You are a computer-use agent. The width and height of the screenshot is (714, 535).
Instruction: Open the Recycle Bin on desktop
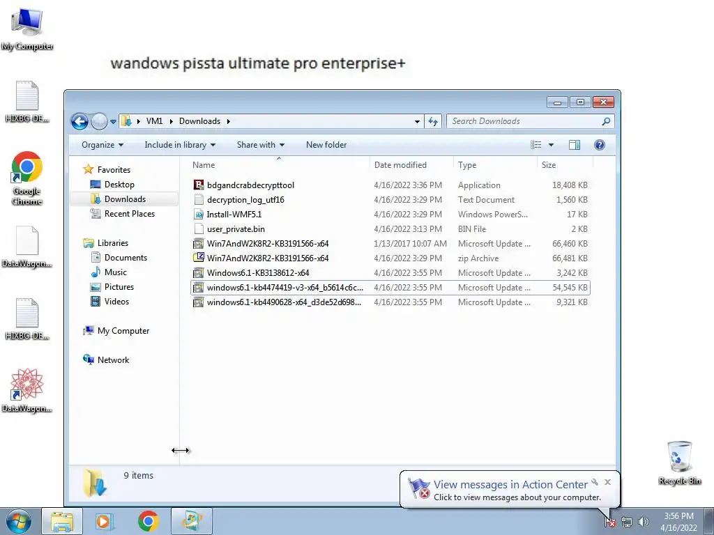point(679,463)
